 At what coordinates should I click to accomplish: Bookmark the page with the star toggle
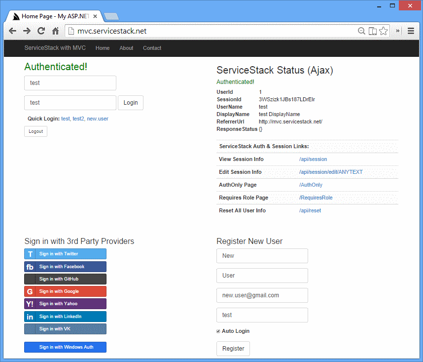[383, 30]
